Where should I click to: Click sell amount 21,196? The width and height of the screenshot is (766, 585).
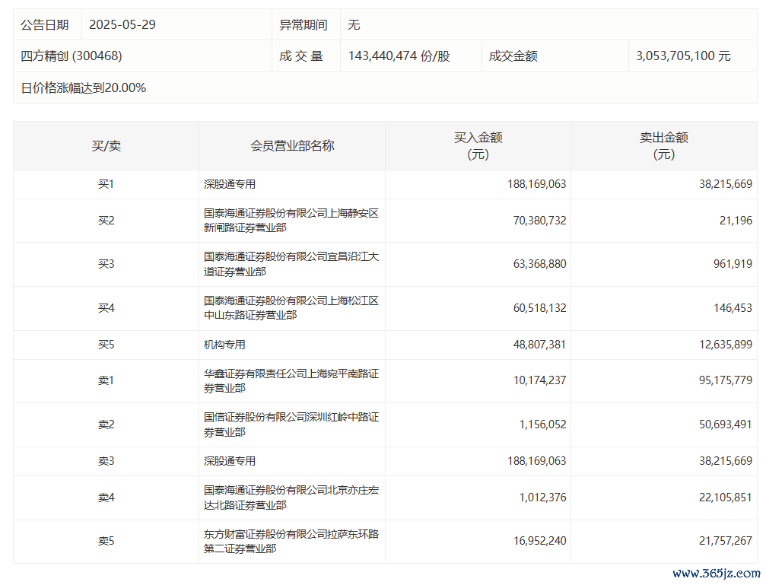pos(736,221)
